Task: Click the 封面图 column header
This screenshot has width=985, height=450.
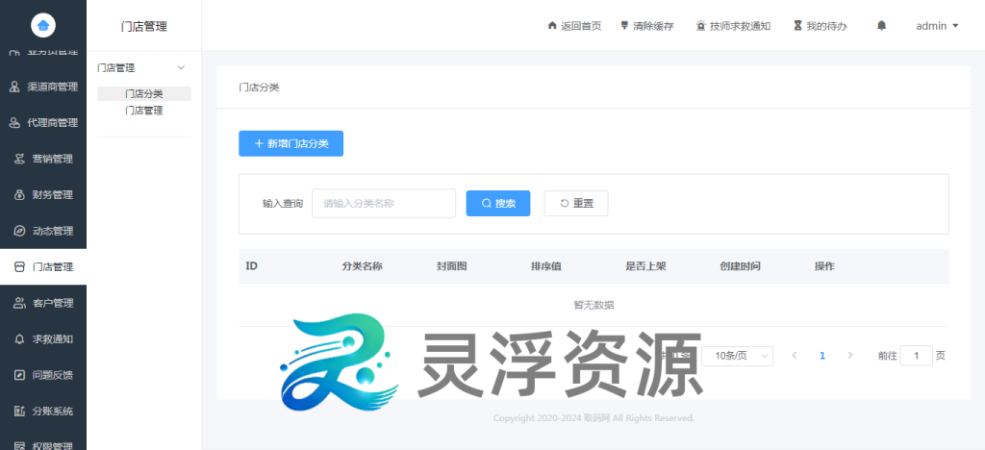Action: tap(452, 266)
